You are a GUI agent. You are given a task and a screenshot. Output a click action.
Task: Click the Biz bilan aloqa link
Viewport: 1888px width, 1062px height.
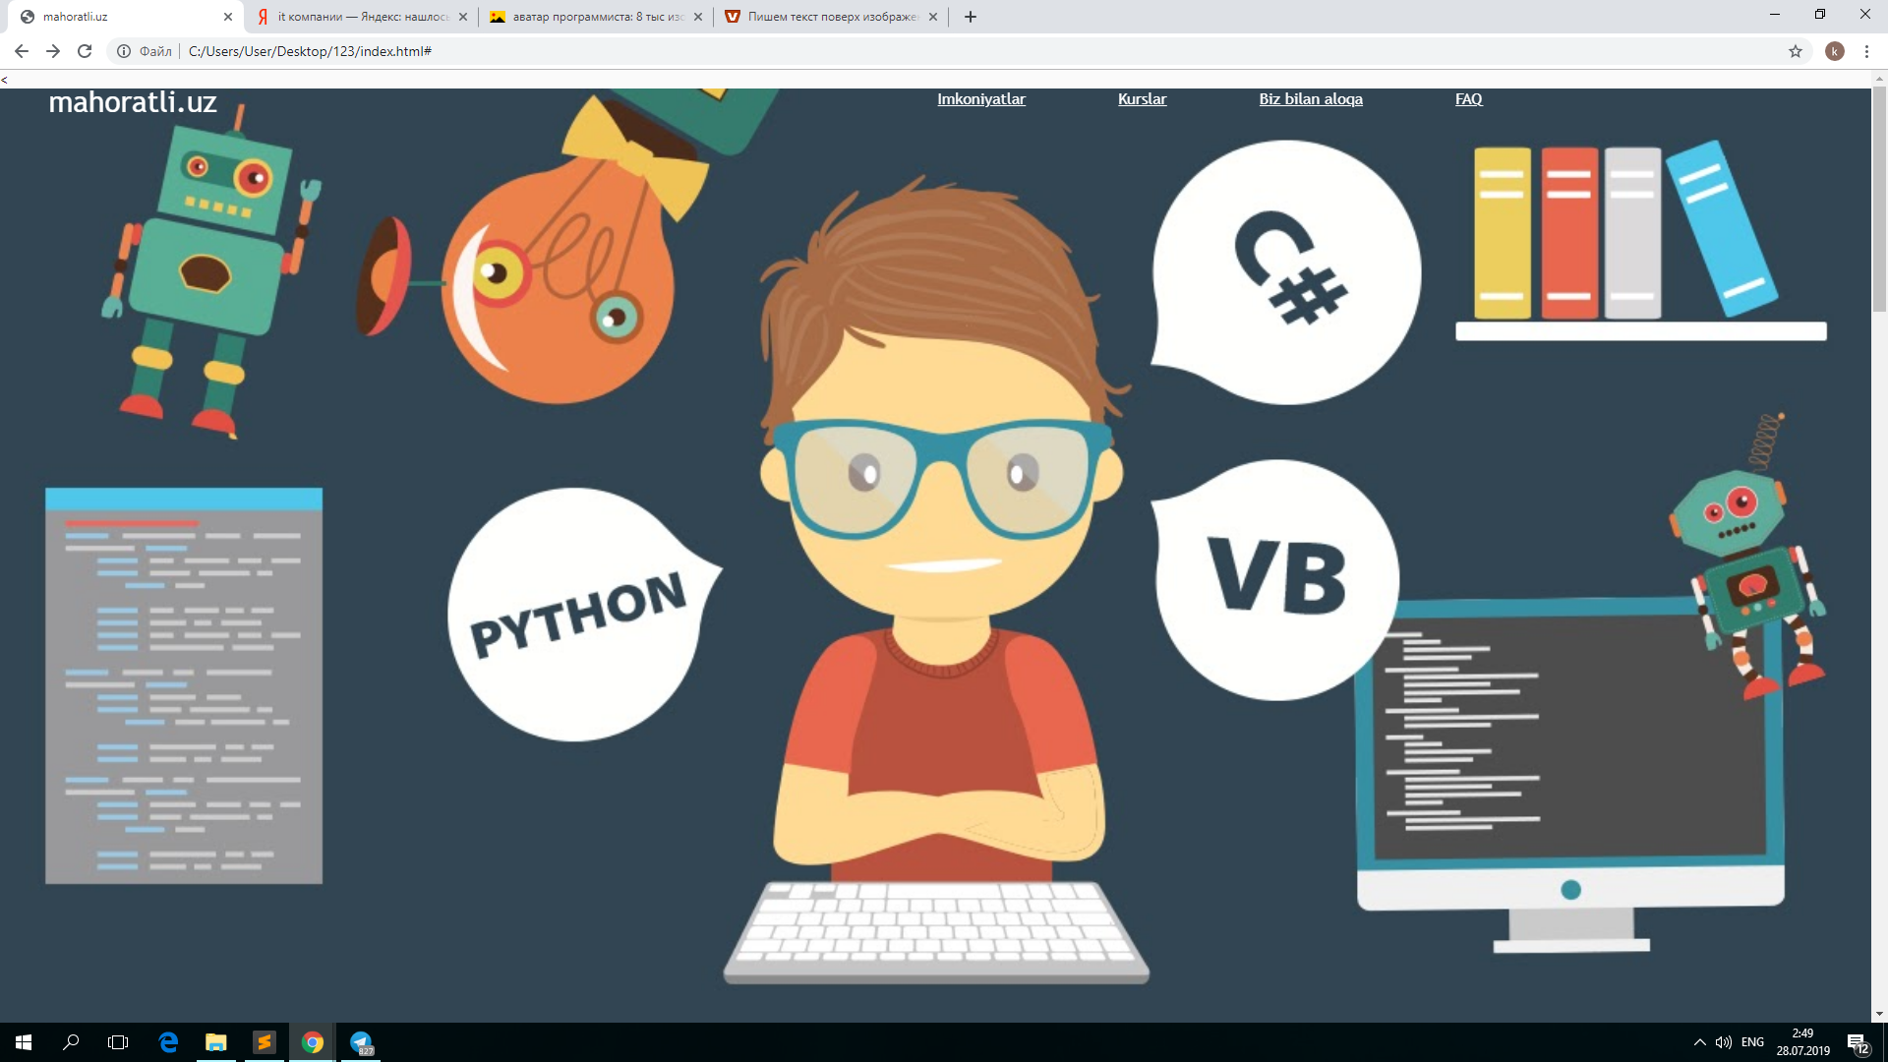[x=1311, y=99]
